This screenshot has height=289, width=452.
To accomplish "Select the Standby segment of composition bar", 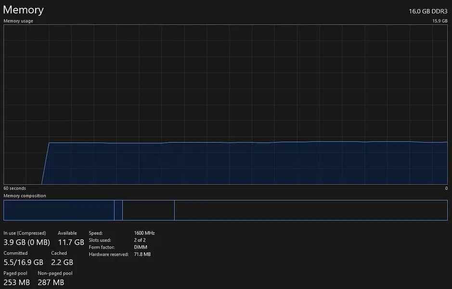I will tap(148, 210).
